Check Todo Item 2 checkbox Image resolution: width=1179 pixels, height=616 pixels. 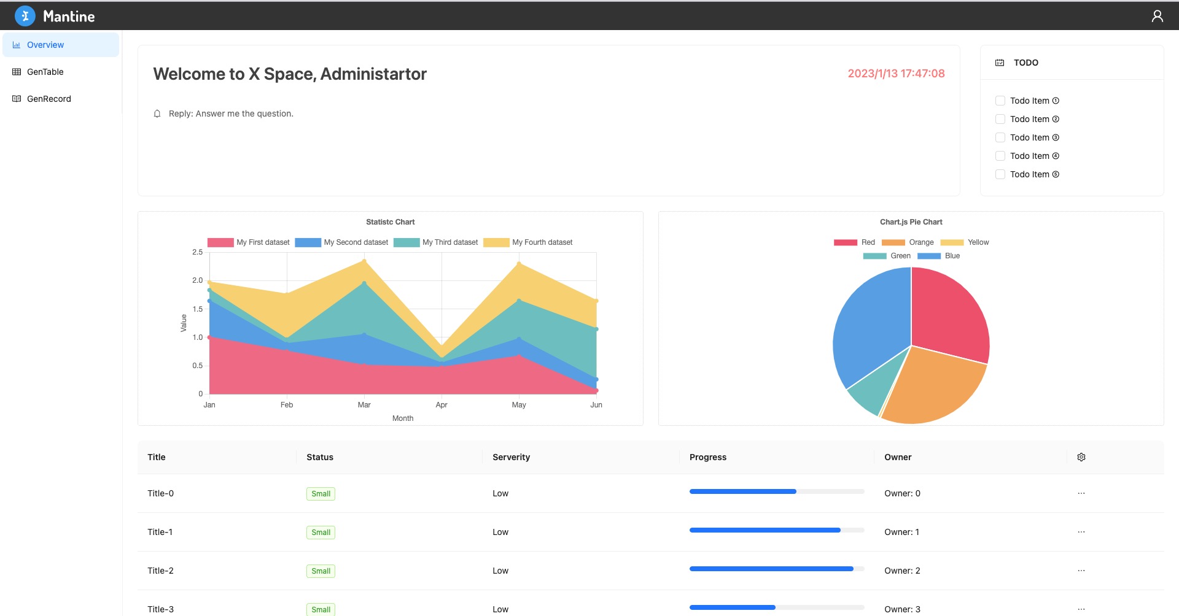[1000, 119]
